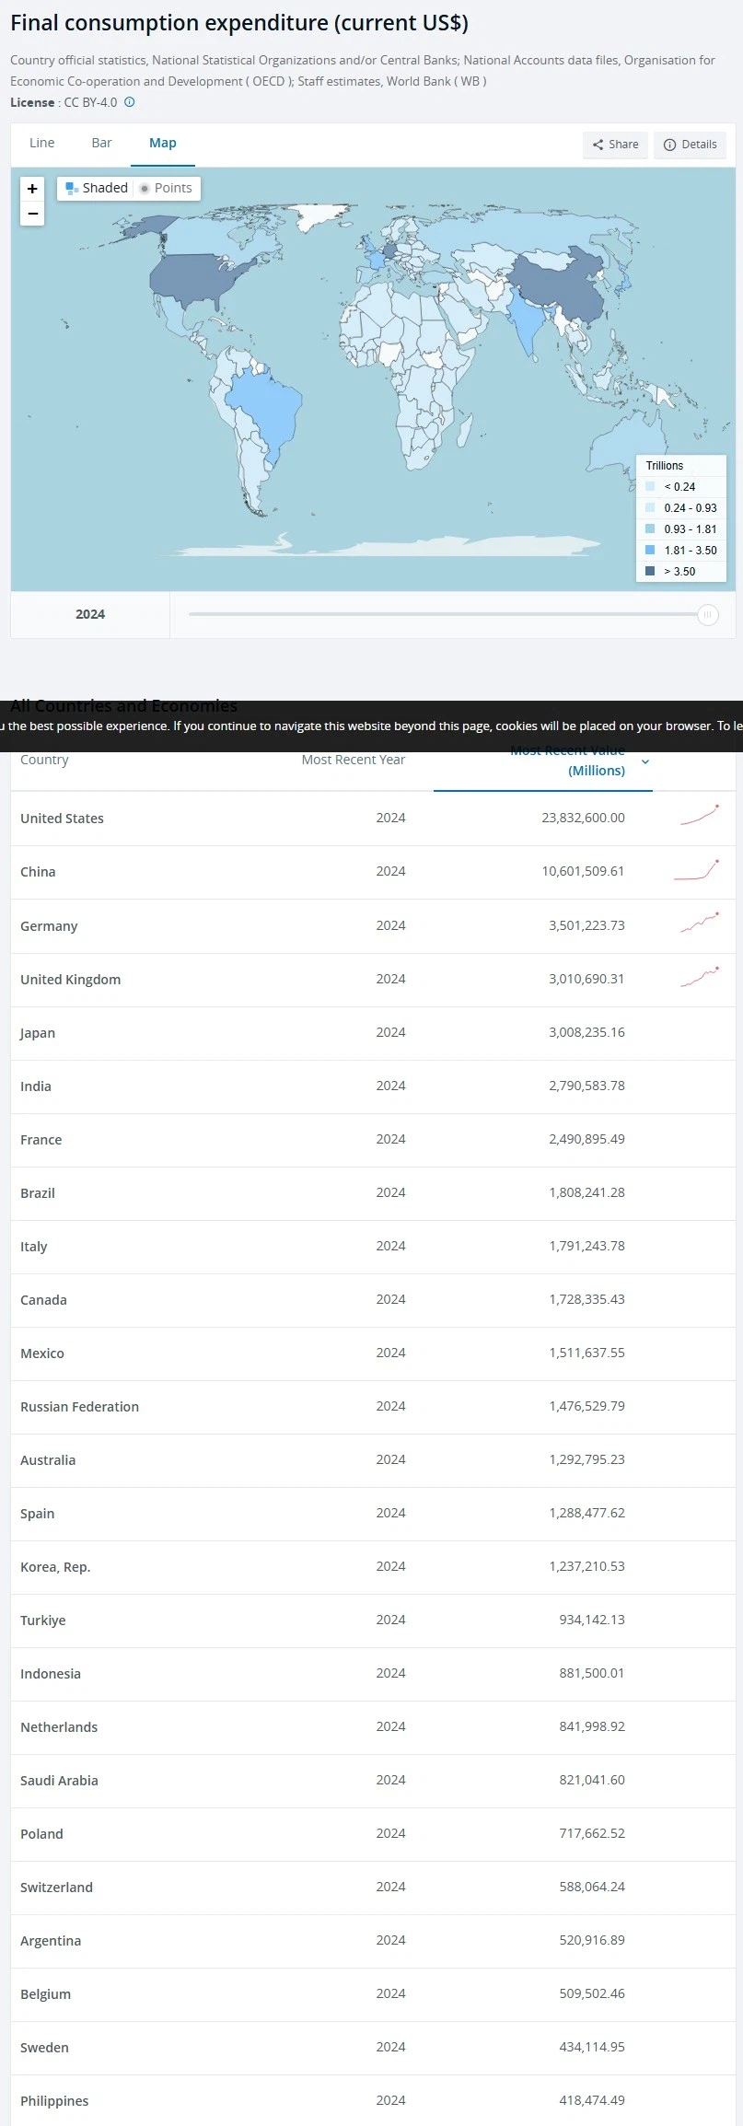Viewport: 743px width, 2126px height.
Task: Open the Details panel
Action: (690, 145)
